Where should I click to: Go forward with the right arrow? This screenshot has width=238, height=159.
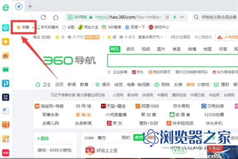click(32, 17)
